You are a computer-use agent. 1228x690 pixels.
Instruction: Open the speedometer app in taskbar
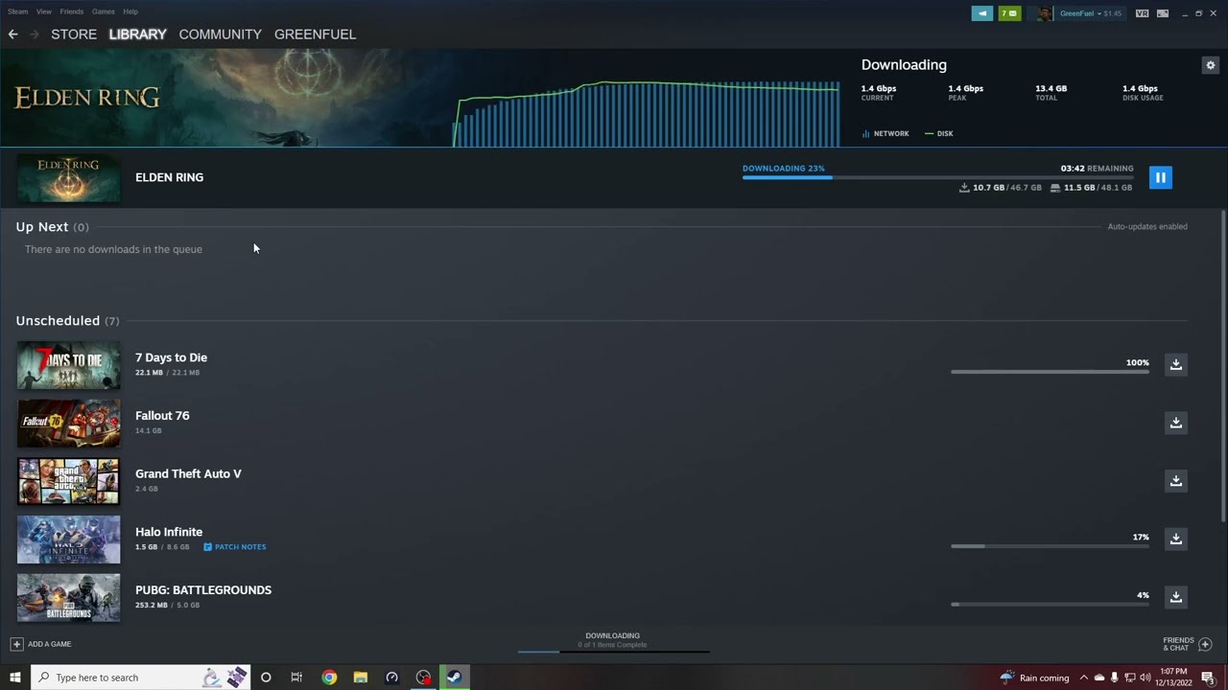[x=391, y=678]
